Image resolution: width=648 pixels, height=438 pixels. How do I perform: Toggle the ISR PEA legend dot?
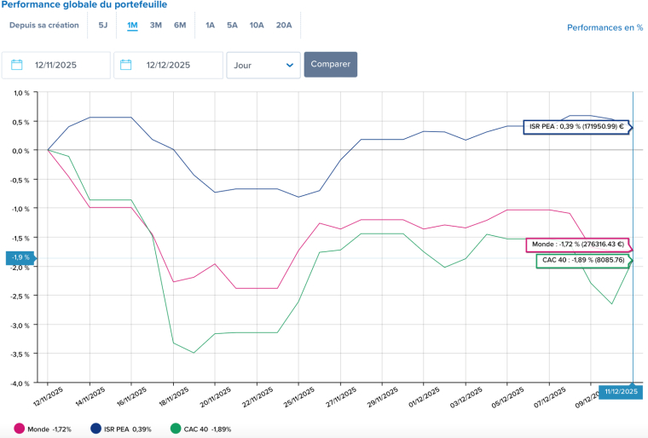point(95,429)
